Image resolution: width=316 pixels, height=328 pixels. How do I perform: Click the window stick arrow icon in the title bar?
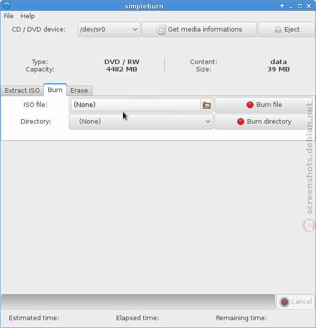282,6
